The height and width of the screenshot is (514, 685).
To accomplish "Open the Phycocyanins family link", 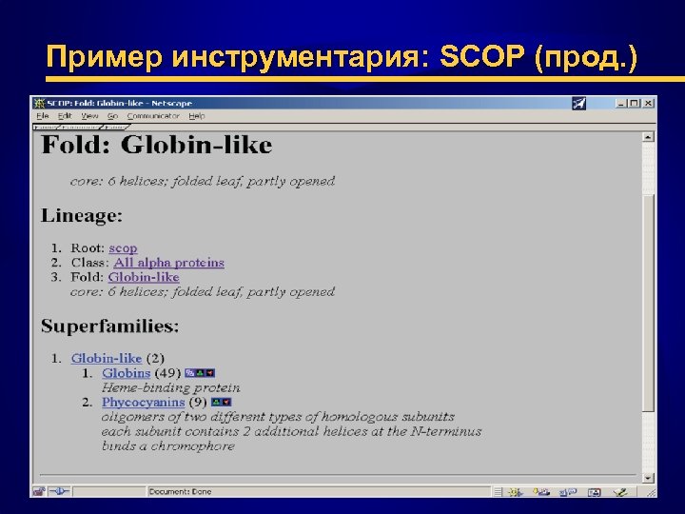I will (144, 402).
